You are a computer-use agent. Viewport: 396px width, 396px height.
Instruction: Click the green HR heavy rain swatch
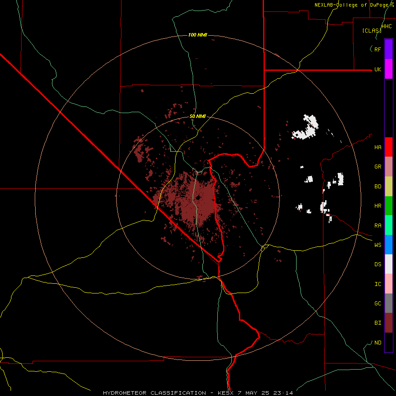[x=389, y=206]
